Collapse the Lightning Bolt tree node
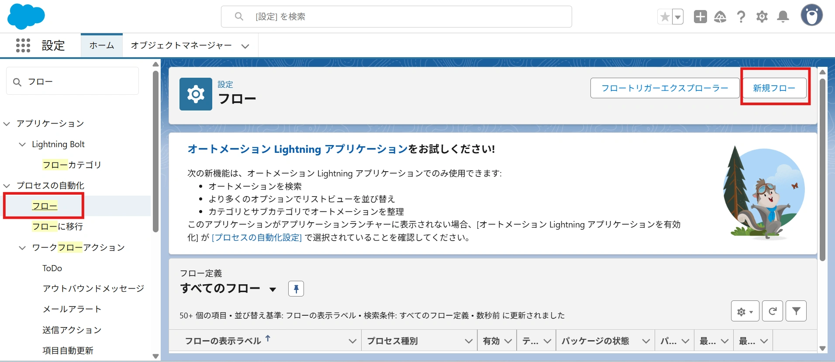Screen dimensions: 835x362 coord(22,145)
